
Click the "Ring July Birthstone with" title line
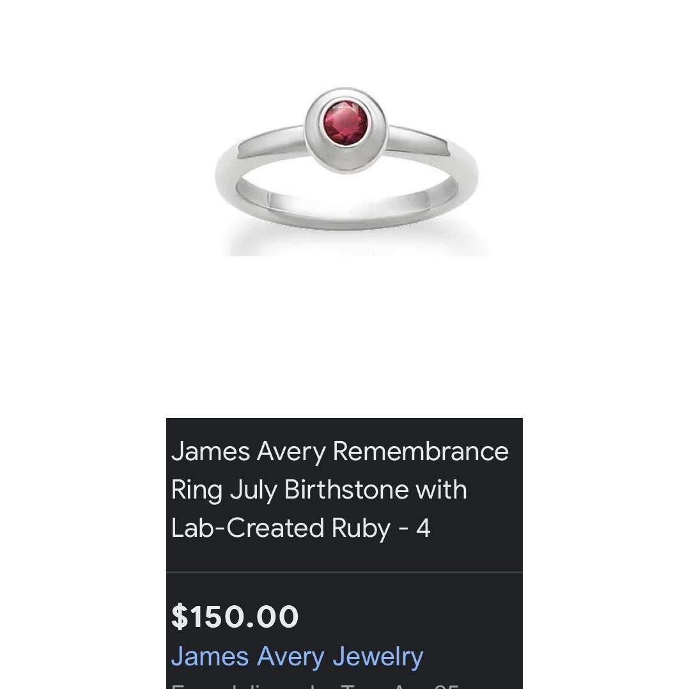(x=319, y=490)
